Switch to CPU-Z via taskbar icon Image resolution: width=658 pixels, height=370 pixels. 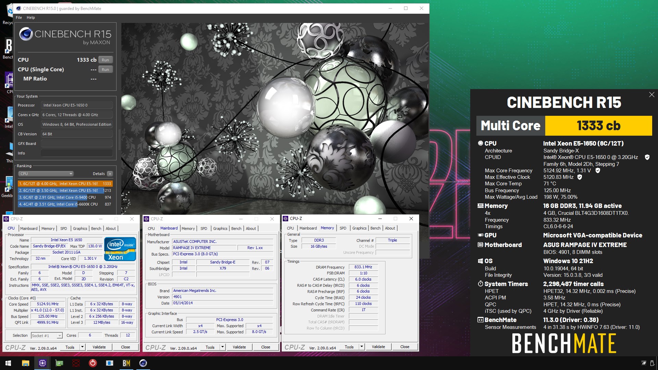coord(42,363)
